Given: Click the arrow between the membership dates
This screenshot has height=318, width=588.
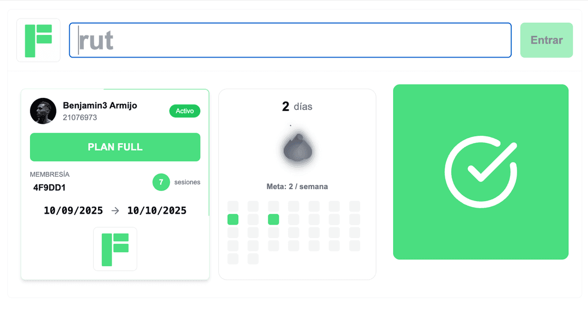Looking at the screenshot, I should [x=115, y=210].
